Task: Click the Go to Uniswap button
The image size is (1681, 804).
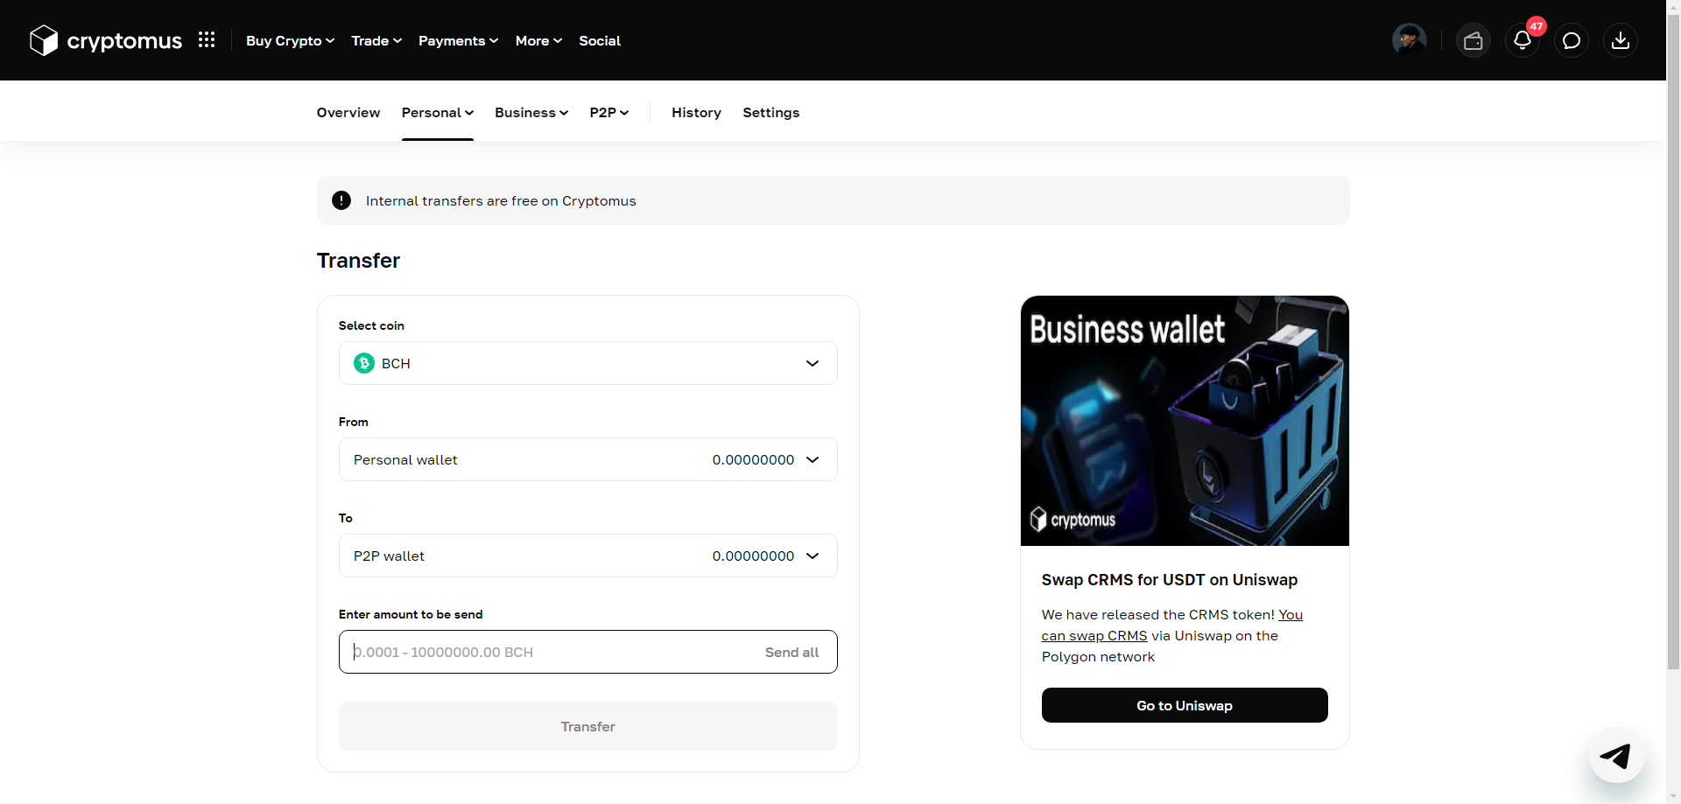Action: (x=1184, y=705)
